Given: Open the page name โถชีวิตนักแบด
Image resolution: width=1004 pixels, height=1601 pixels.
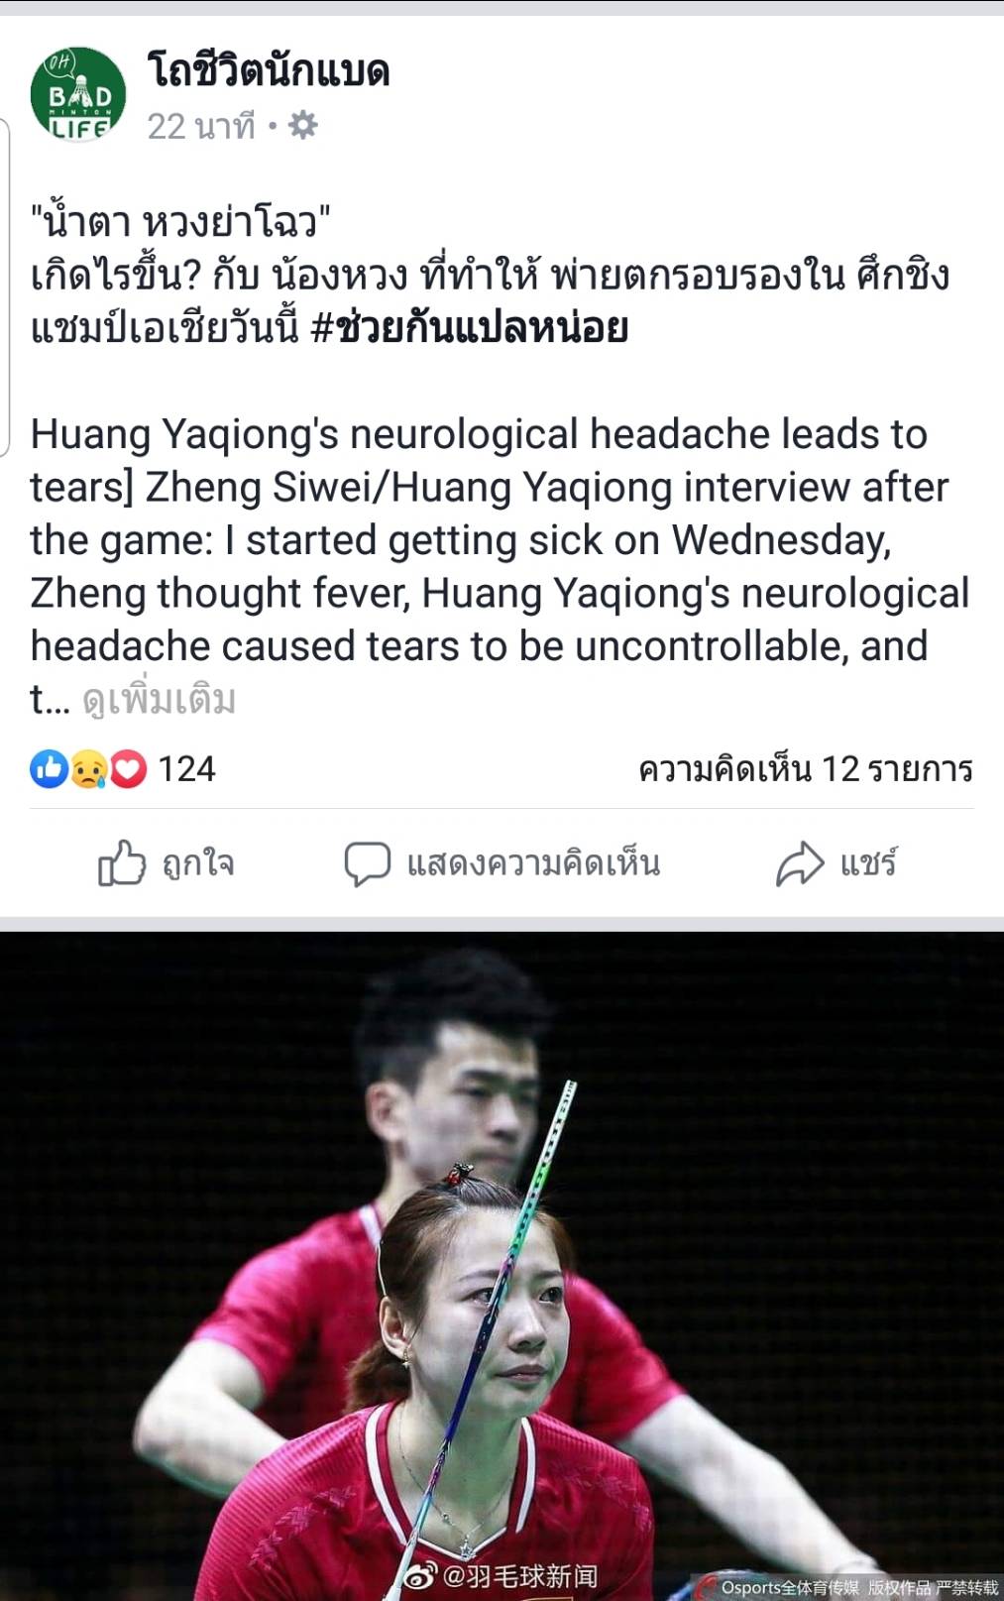Looking at the screenshot, I should click(x=269, y=70).
